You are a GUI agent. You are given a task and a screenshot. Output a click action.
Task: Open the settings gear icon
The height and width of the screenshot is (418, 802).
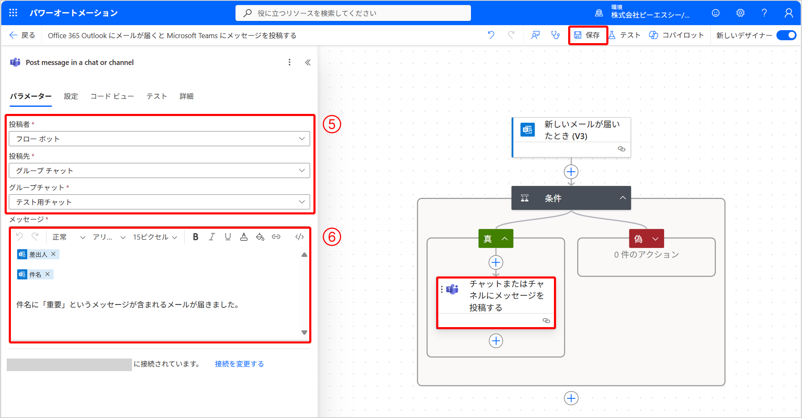740,13
